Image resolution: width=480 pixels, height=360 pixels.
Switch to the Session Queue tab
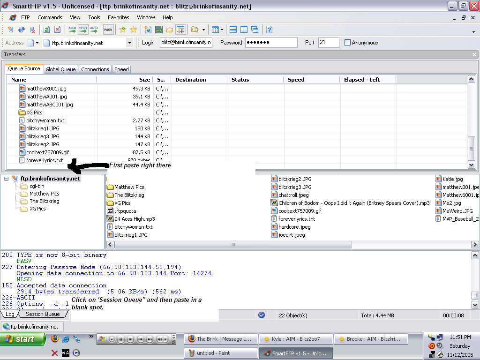pyautogui.click(x=42, y=314)
